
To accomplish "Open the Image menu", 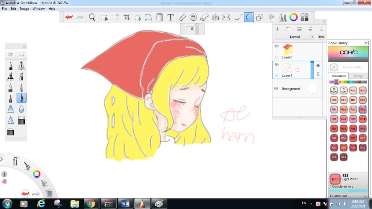I will click(x=24, y=9).
